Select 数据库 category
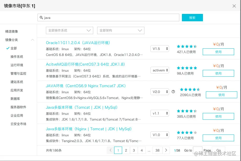The image size is (241, 161). [x=15, y=98]
